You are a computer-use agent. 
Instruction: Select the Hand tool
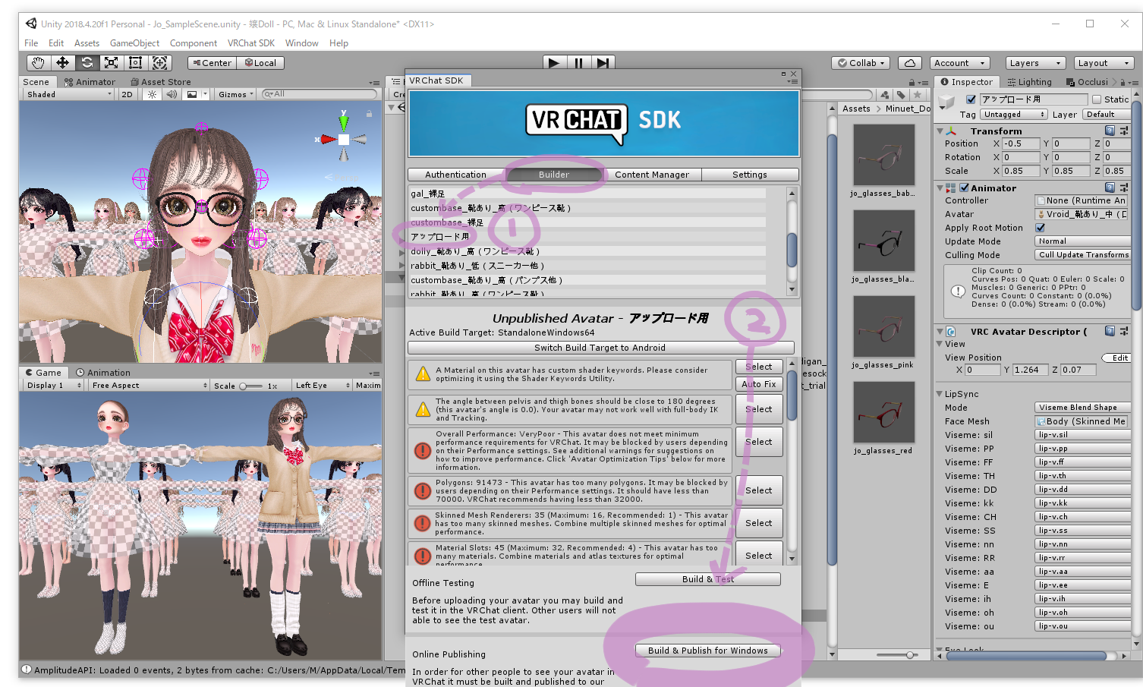(x=38, y=63)
